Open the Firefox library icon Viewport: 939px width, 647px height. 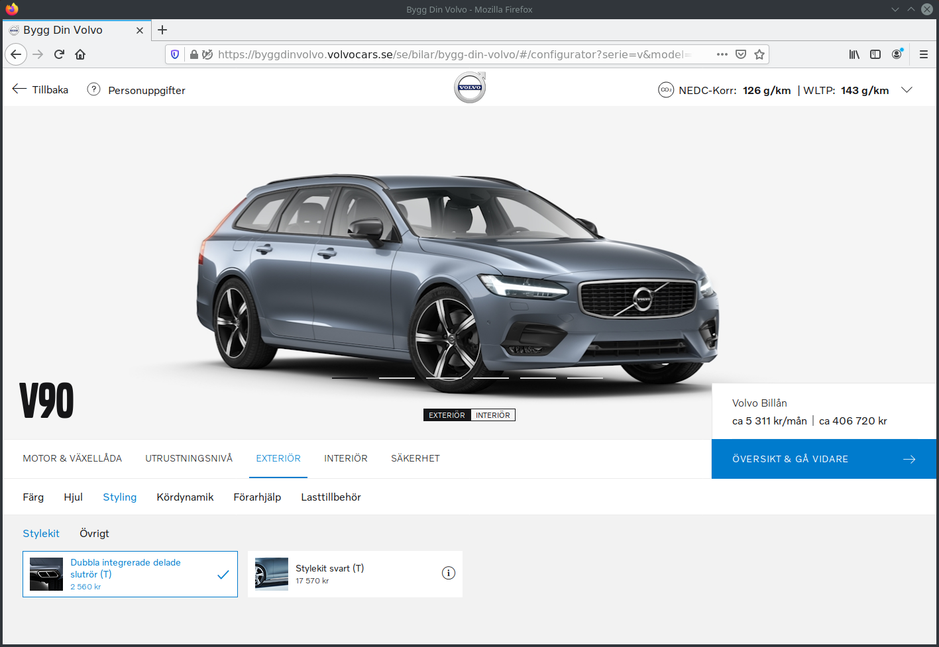pyautogui.click(x=854, y=54)
